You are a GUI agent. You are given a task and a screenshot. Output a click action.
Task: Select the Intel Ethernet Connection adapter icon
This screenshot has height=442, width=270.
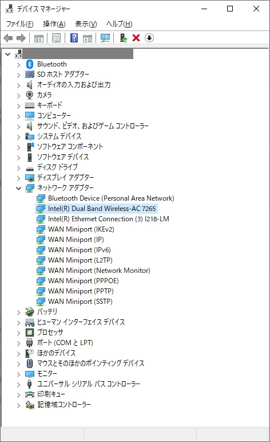(x=41, y=219)
